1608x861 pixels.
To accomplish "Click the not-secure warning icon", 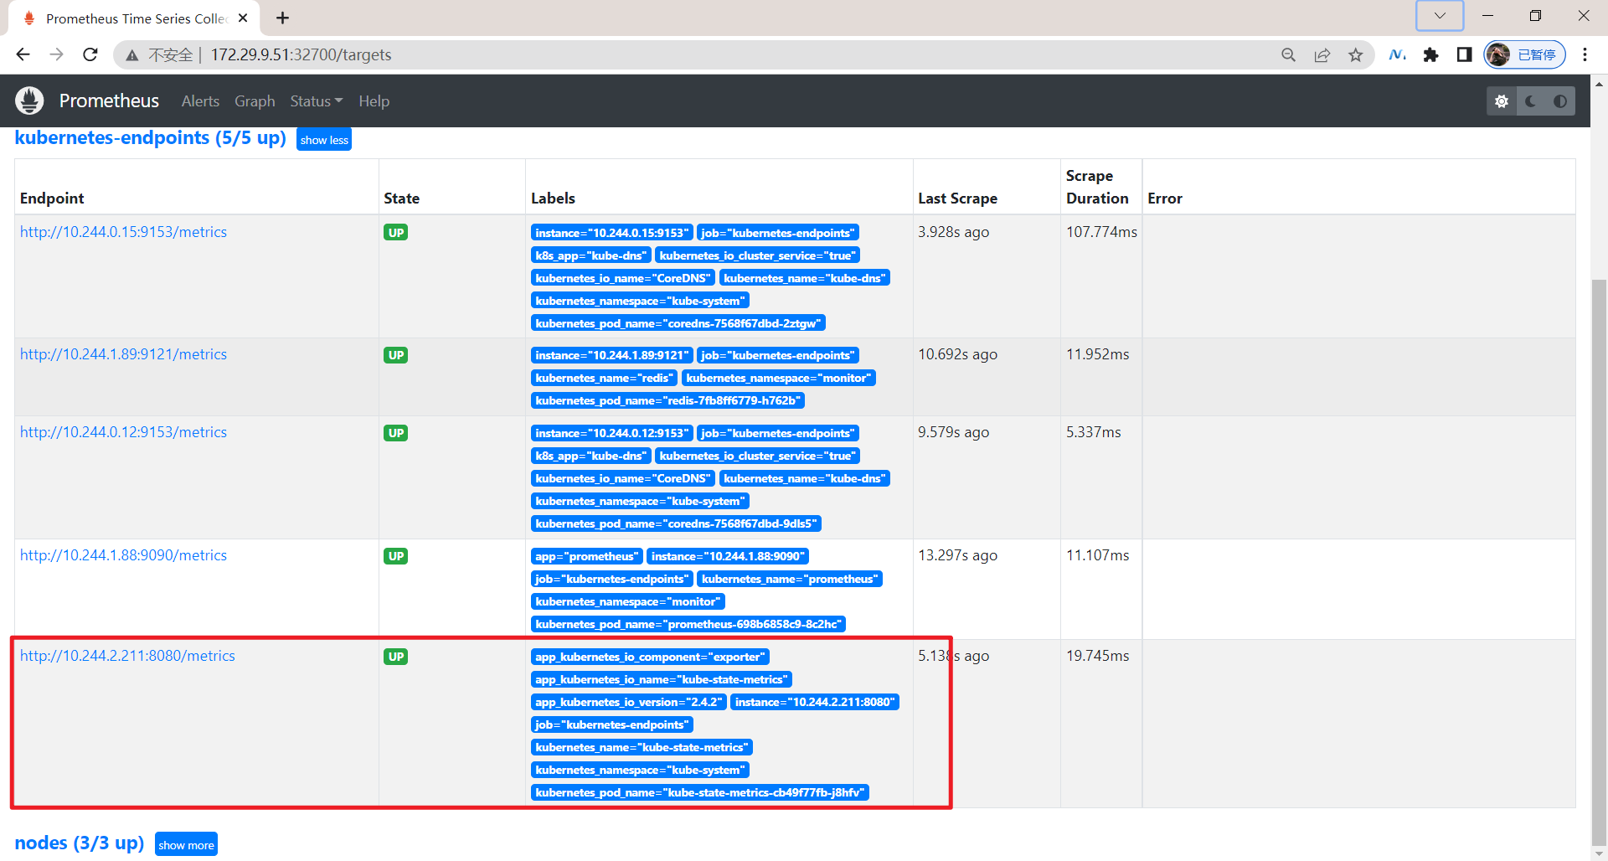I will tap(131, 55).
